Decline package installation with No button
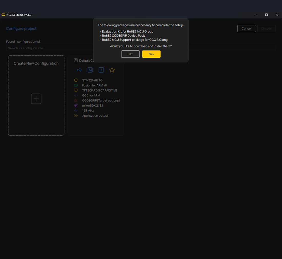Screen dimensions: 282x259 [130, 54]
